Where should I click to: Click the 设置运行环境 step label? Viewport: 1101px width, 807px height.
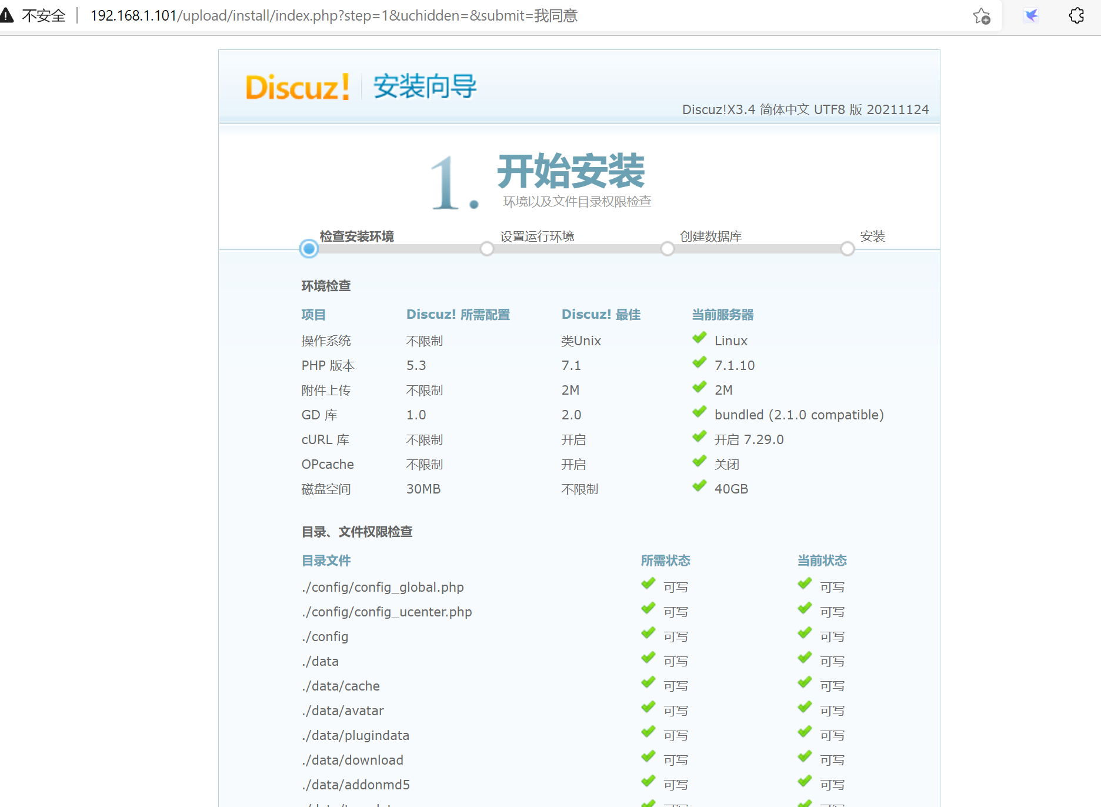coord(537,236)
